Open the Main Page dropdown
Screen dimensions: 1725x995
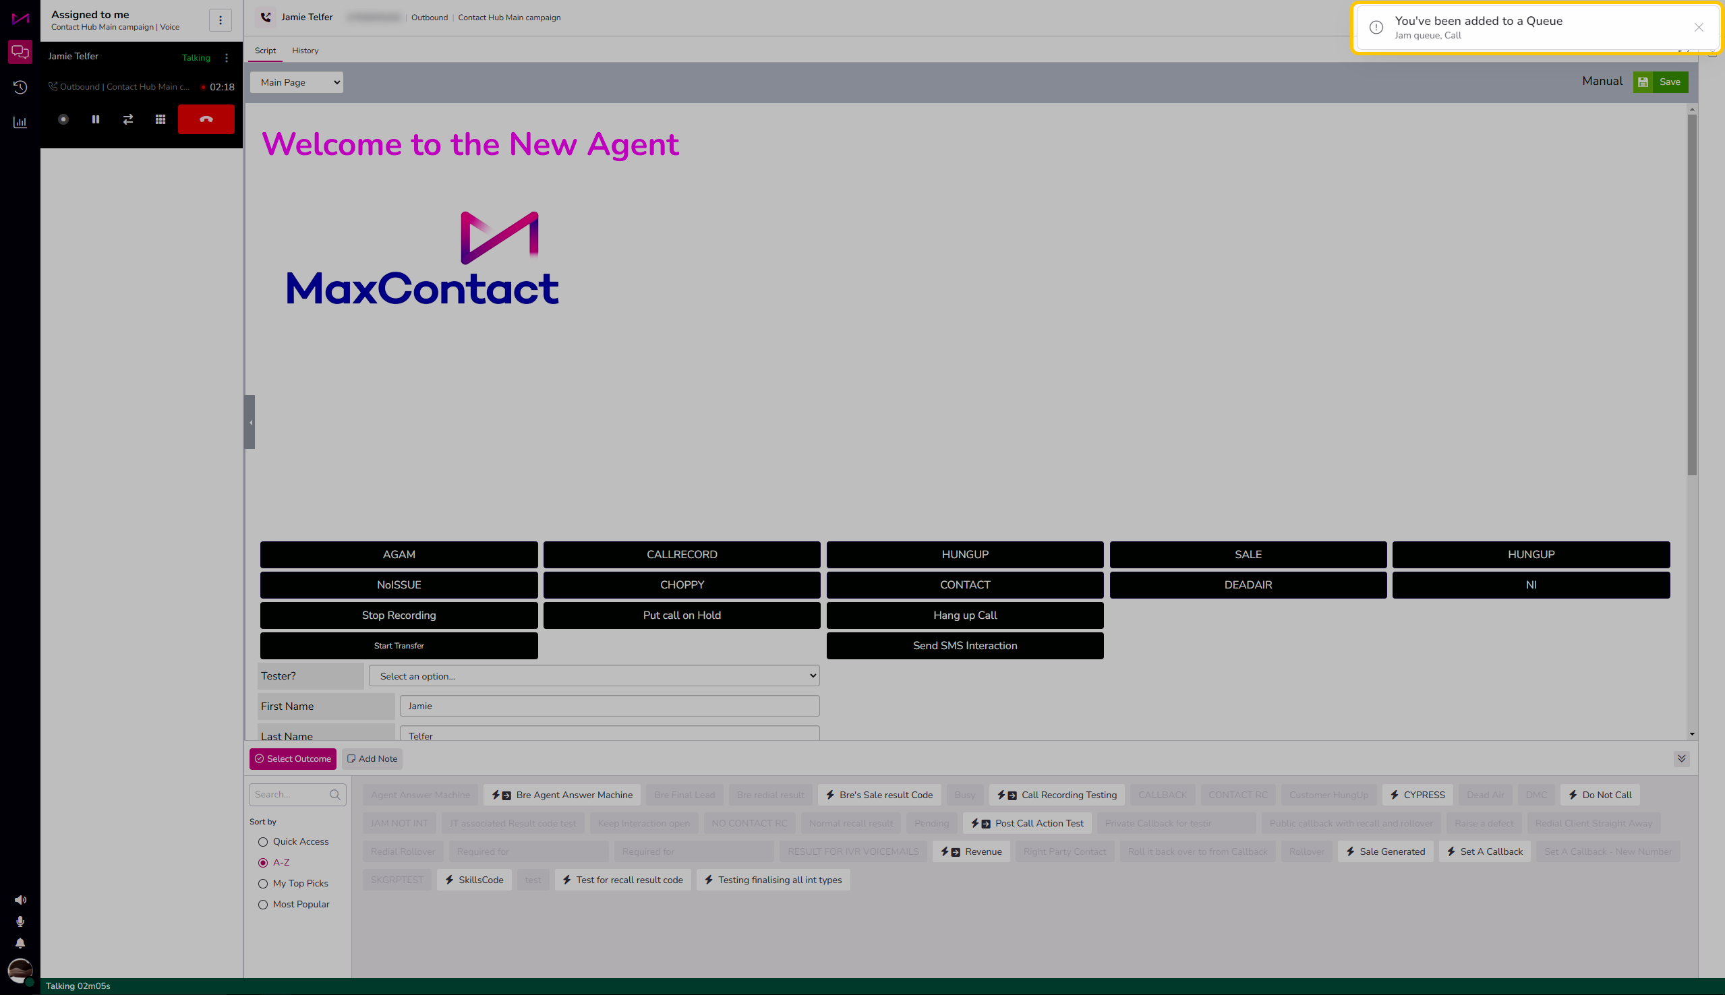coord(297,82)
